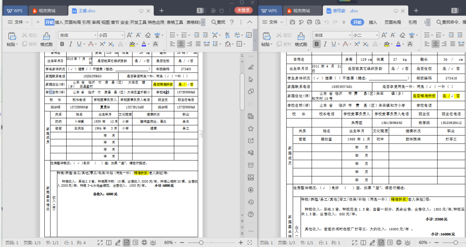
Task: Expand quick access customize arrow in right window
Action: tap(344, 22)
